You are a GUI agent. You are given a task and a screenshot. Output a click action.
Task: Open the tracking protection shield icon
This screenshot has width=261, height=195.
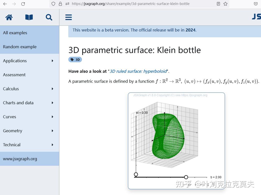pyautogui.click(x=53, y=4)
